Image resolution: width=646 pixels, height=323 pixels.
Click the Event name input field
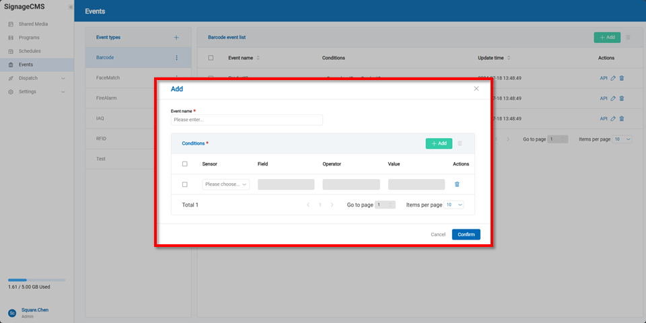(x=246, y=120)
